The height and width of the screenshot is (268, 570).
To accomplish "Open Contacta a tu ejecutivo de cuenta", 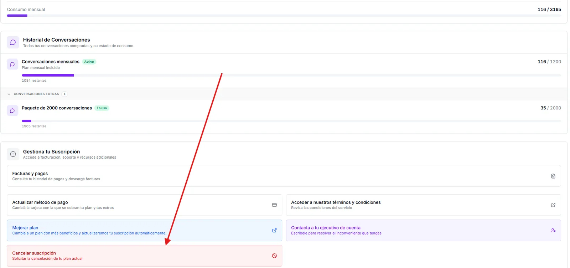I will 424,230.
